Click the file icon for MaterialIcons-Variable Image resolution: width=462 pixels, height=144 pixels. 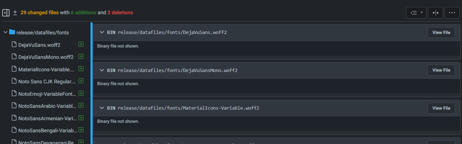coord(14,69)
